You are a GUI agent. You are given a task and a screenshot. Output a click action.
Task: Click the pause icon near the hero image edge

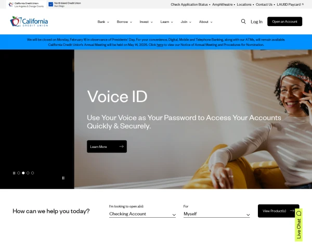coord(63,178)
